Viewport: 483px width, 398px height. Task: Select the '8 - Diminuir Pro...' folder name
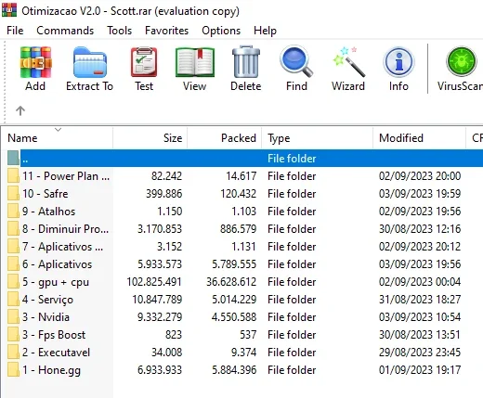pos(65,229)
